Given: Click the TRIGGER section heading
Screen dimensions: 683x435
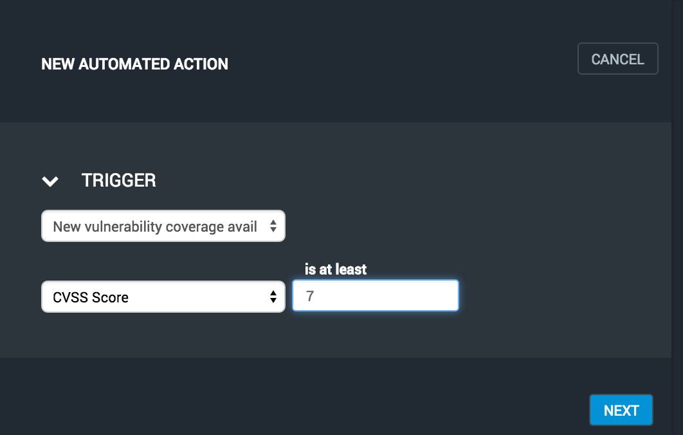Looking at the screenshot, I should pos(119,181).
